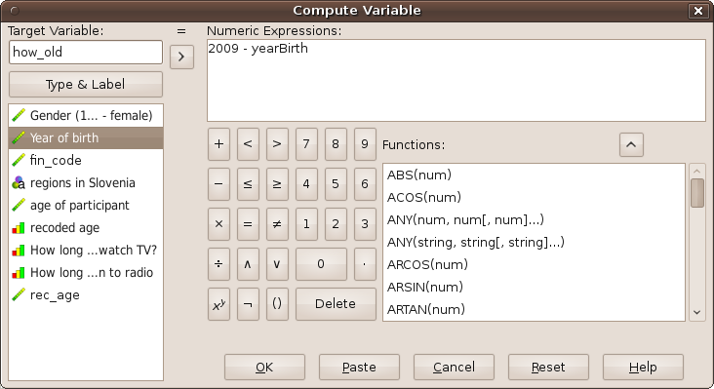Screen dimensions: 714x389
Task: Select the fin_code variable
Action: point(86,160)
